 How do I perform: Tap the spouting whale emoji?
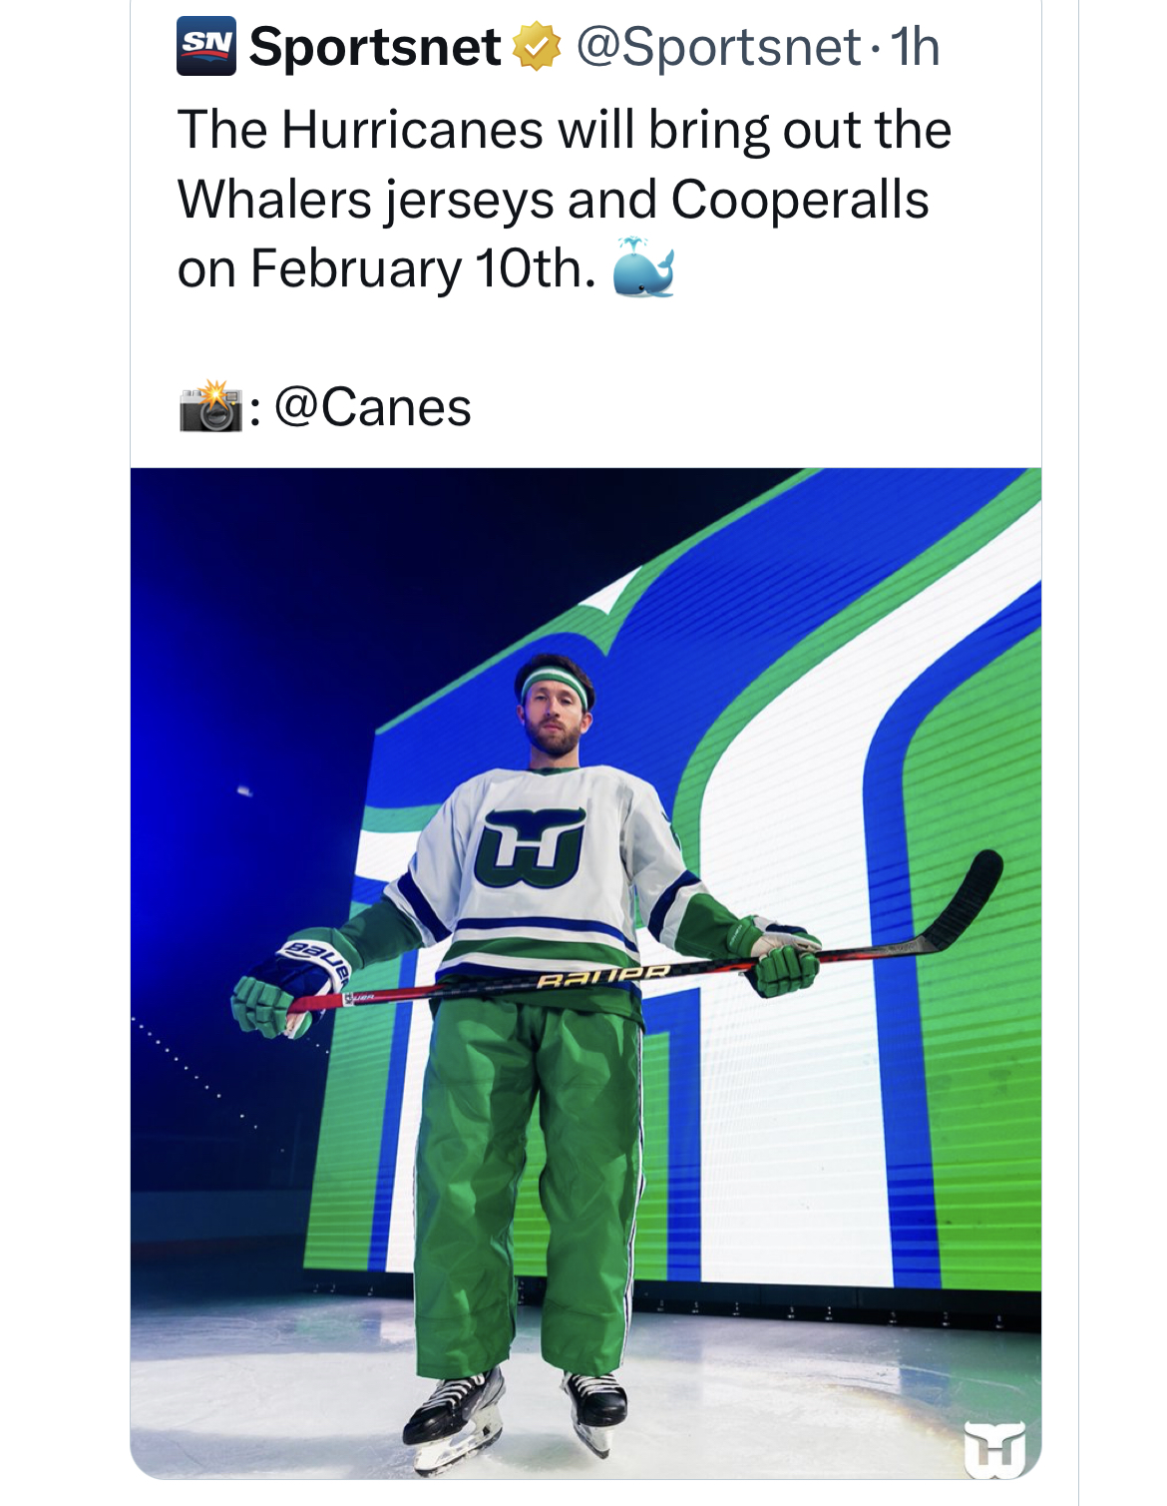(x=643, y=267)
